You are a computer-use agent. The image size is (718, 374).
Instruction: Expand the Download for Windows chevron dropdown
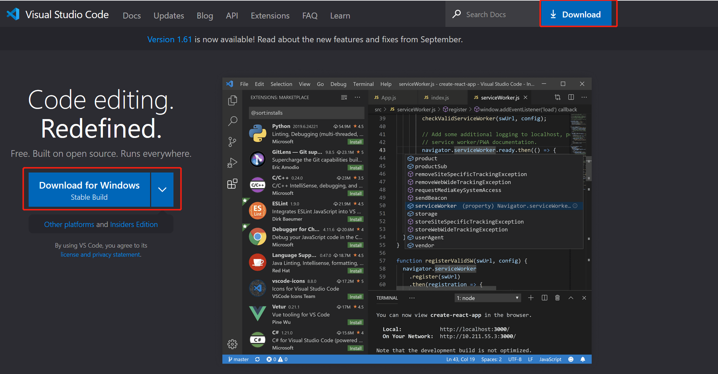coord(162,189)
